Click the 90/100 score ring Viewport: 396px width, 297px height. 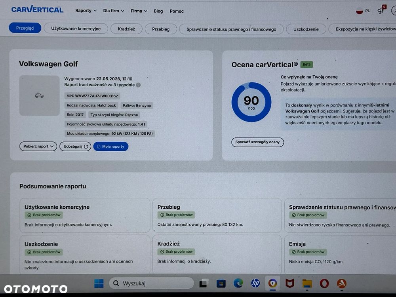click(x=251, y=102)
